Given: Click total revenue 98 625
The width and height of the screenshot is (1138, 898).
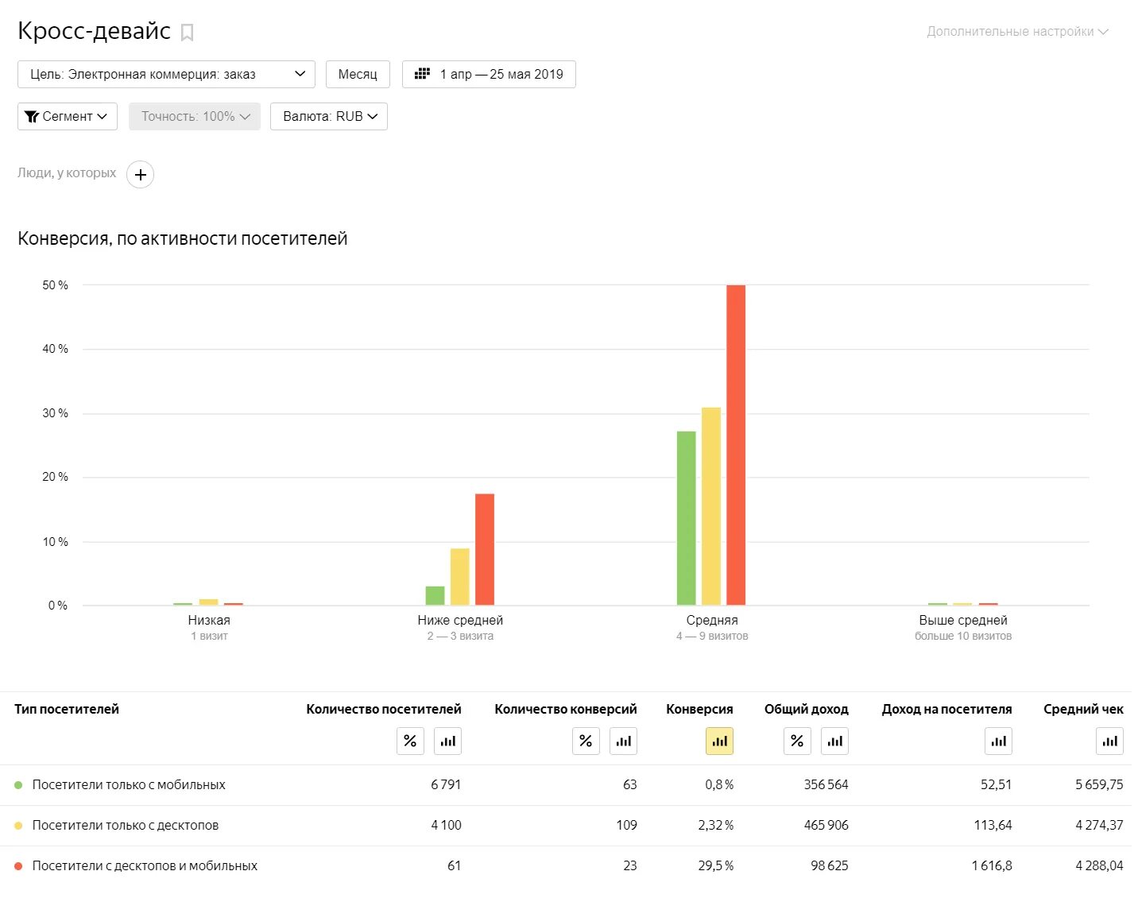Looking at the screenshot, I should (830, 866).
